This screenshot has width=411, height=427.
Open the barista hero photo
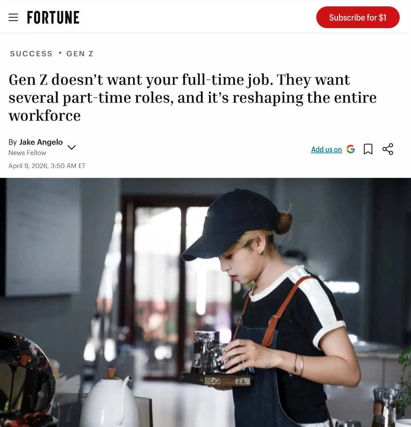coord(205,302)
